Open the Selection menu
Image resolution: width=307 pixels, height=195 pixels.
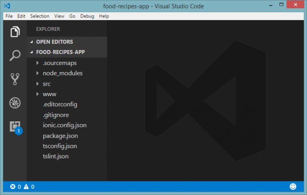tap(40, 16)
